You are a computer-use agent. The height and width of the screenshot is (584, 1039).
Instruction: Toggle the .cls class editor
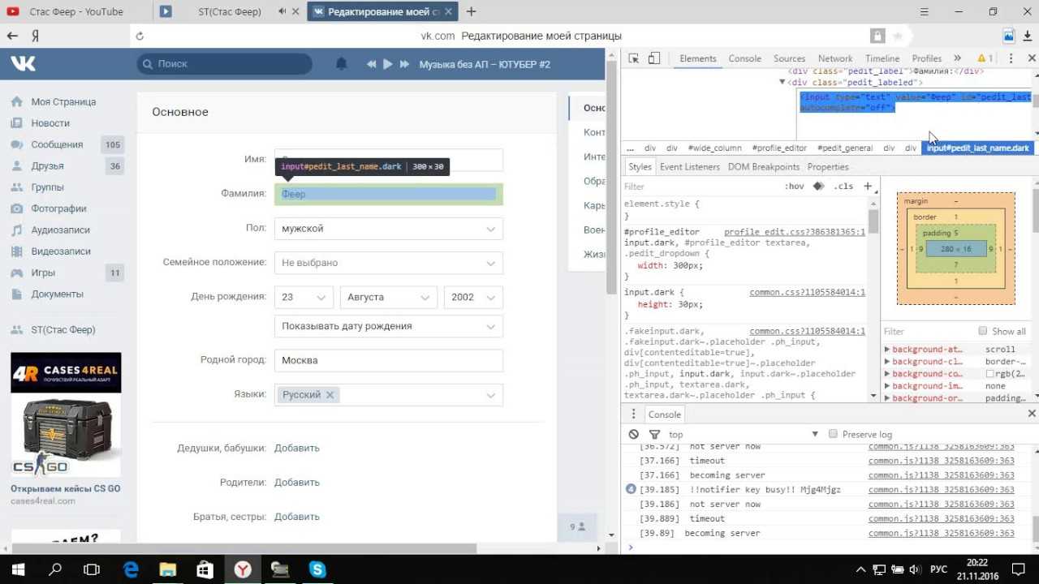click(844, 187)
